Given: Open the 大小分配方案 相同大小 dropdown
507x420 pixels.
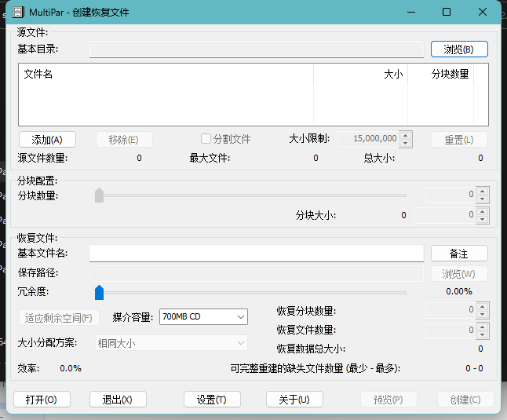Looking at the screenshot, I should click(x=171, y=343).
